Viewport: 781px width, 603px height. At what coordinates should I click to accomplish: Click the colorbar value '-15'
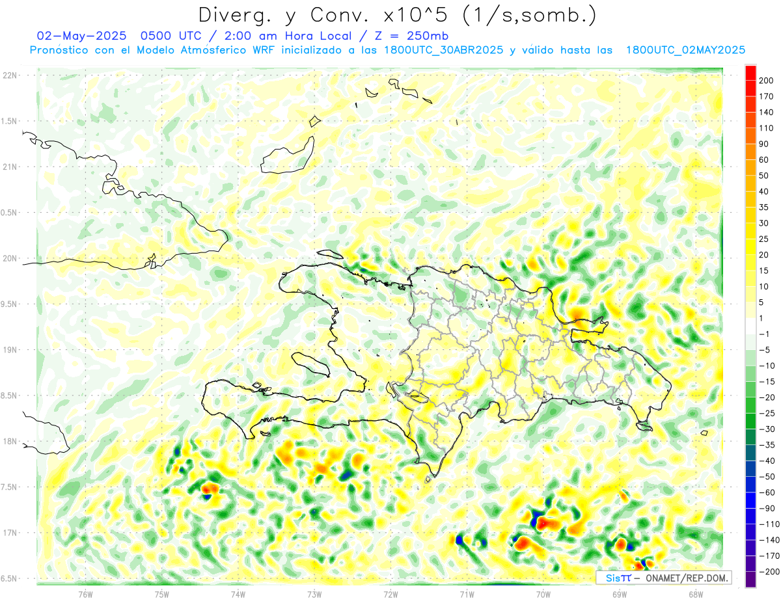click(766, 382)
